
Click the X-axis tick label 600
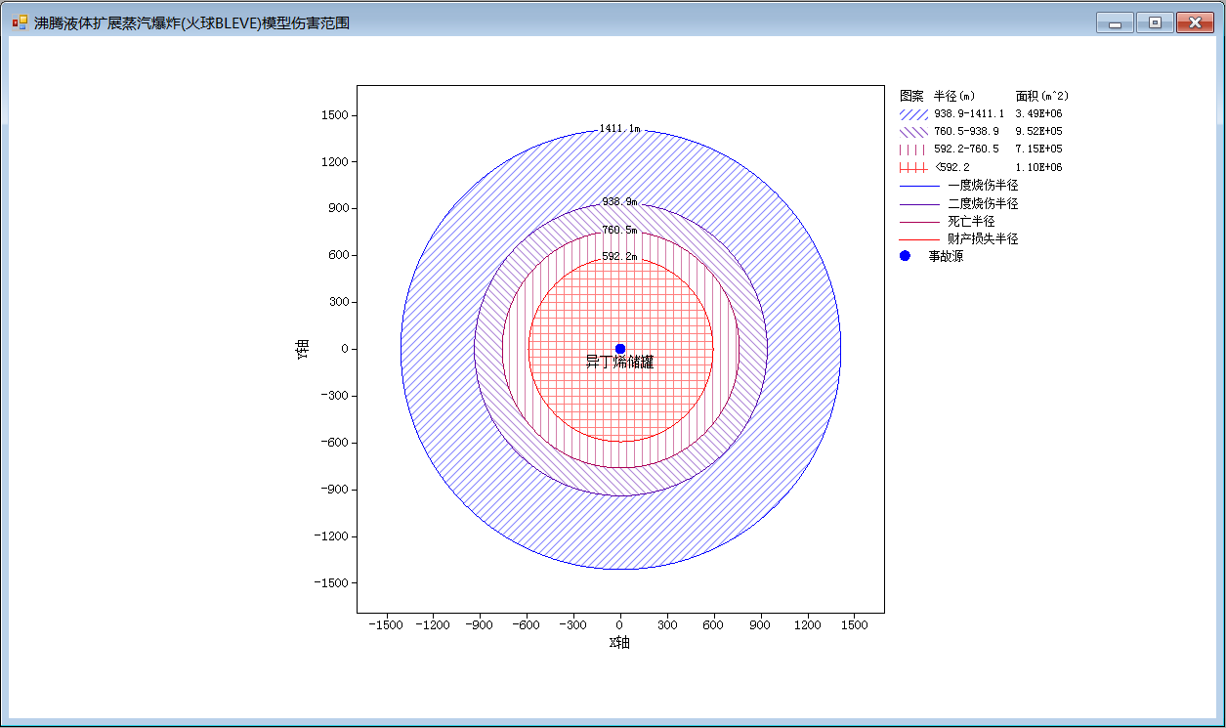714,625
